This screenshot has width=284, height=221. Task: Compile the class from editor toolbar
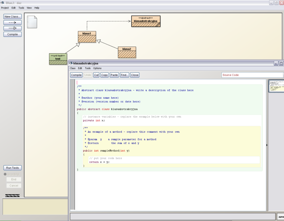tap(76, 75)
